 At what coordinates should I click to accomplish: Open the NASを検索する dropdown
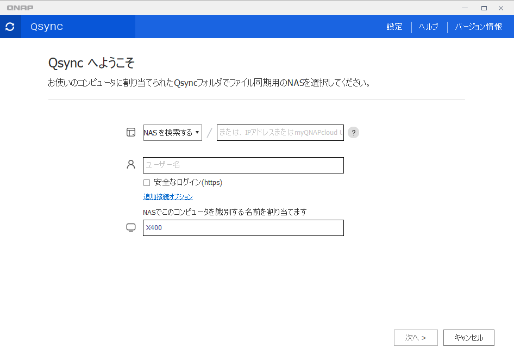(x=172, y=133)
